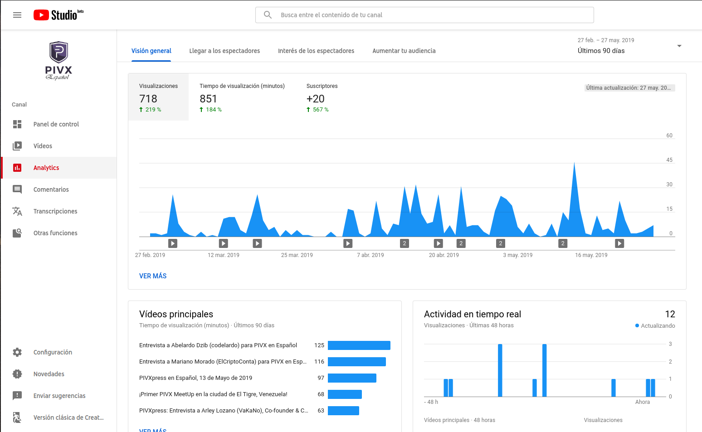Screen dimensions: 702x432
Task: Click video marker just after 16 may. 2019
Action: (x=619, y=243)
